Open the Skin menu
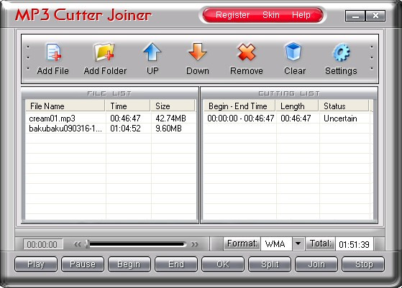This screenshot has height=288, width=402. coord(271,15)
